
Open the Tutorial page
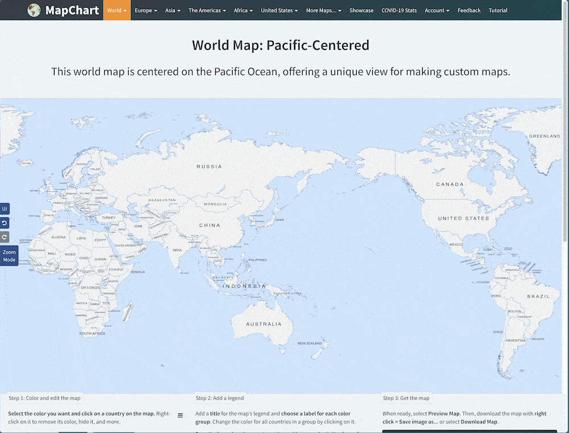click(498, 10)
